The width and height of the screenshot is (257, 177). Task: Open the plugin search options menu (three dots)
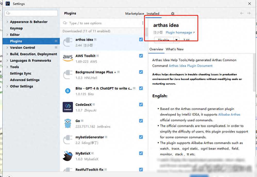point(143,23)
